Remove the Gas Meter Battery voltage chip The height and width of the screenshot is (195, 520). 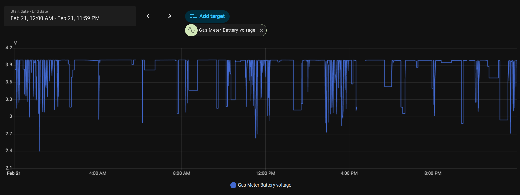click(261, 30)
